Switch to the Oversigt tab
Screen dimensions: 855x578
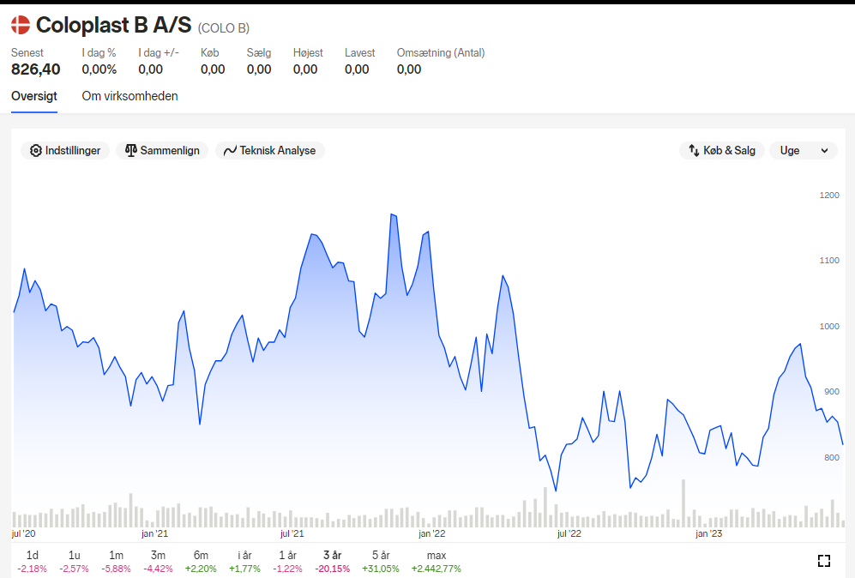34,96
